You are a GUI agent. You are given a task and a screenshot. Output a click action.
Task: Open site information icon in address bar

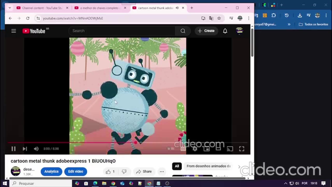tap(38, 18)
